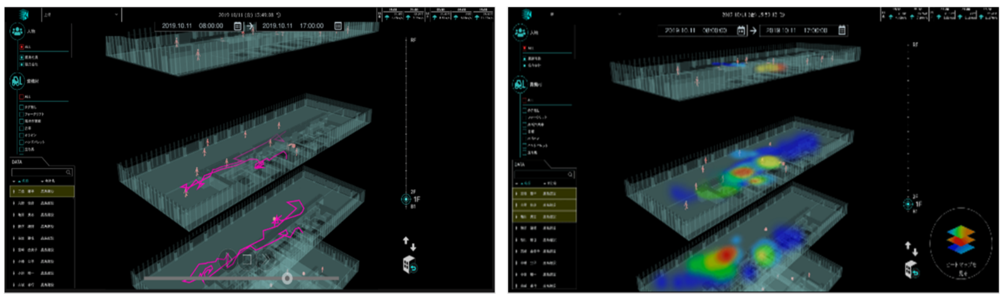
Task: Click the floor up/down arrows in right screen
Action: 911,248
